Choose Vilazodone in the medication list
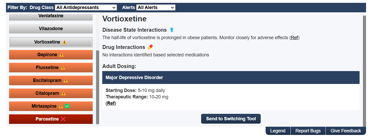Viewport: 372px width, 137px height. coord(51,29)
